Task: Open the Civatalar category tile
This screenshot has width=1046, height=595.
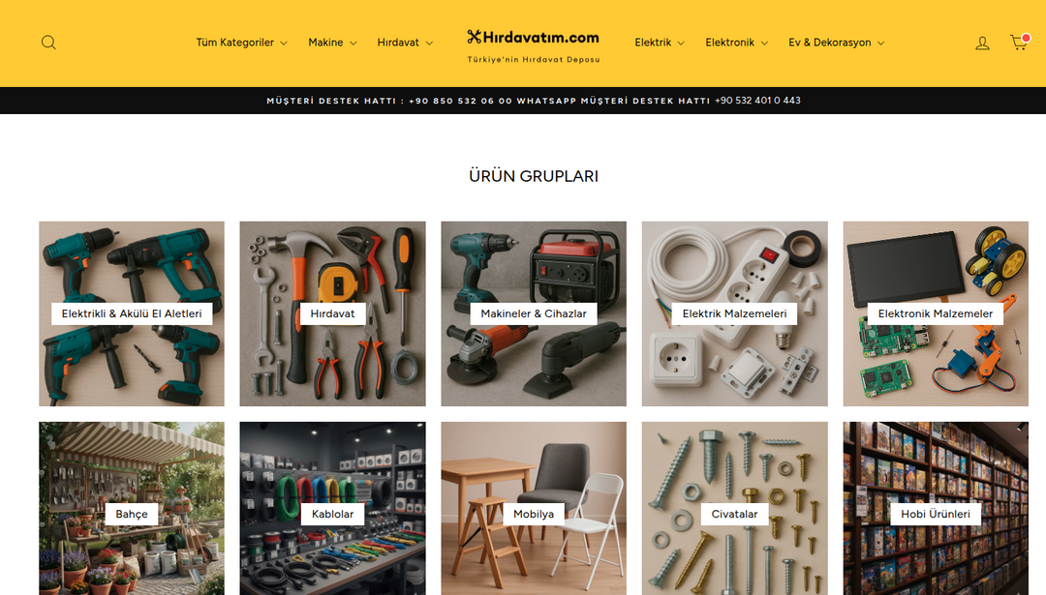Action: (x=734, y=508)
